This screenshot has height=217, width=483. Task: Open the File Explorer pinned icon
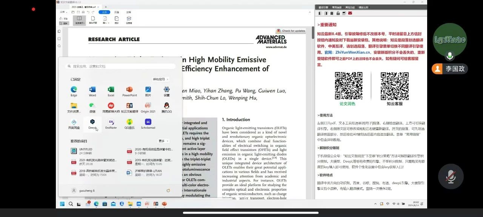(x=74, y=108)
